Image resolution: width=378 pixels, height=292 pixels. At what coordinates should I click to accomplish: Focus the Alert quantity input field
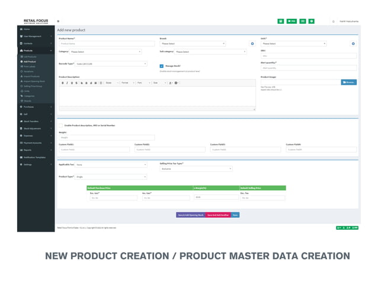click(x=309, y=68)
